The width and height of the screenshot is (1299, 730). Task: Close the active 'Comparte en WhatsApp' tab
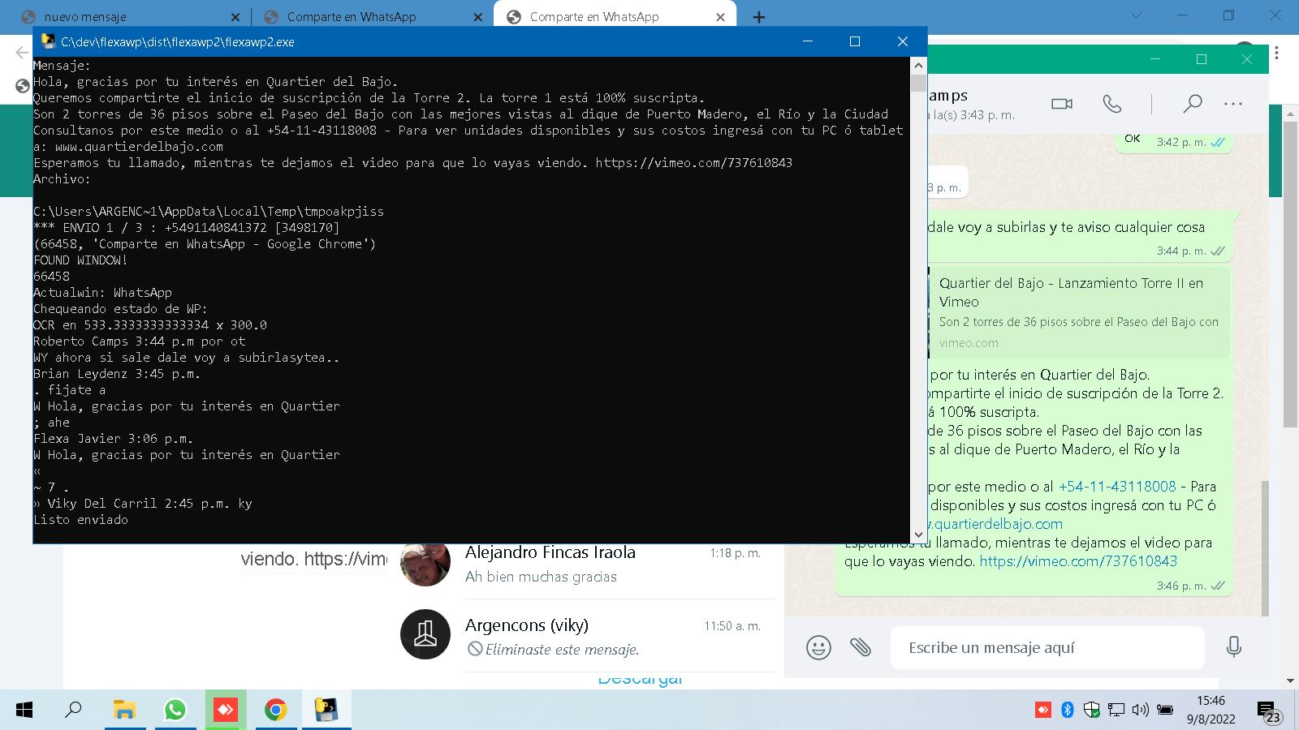pyautogui.click(x=720, y=17)
